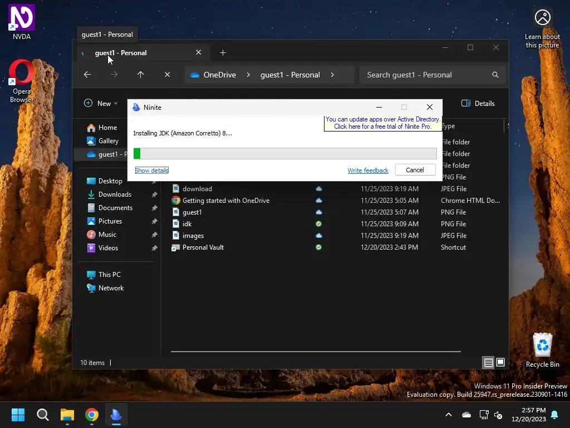Toggle the Details pane

[478, 103]
